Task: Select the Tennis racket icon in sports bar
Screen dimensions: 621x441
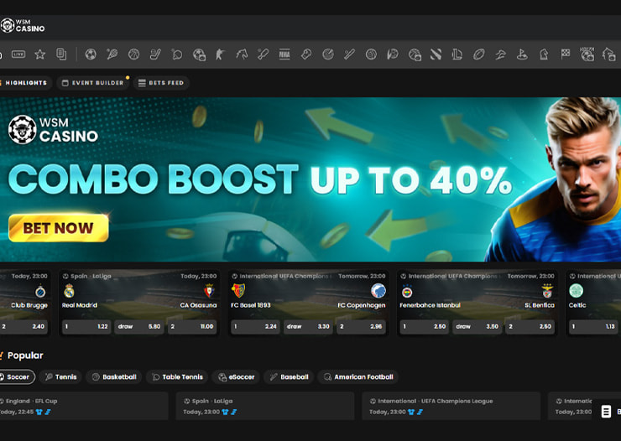Action: coord(112,54)
